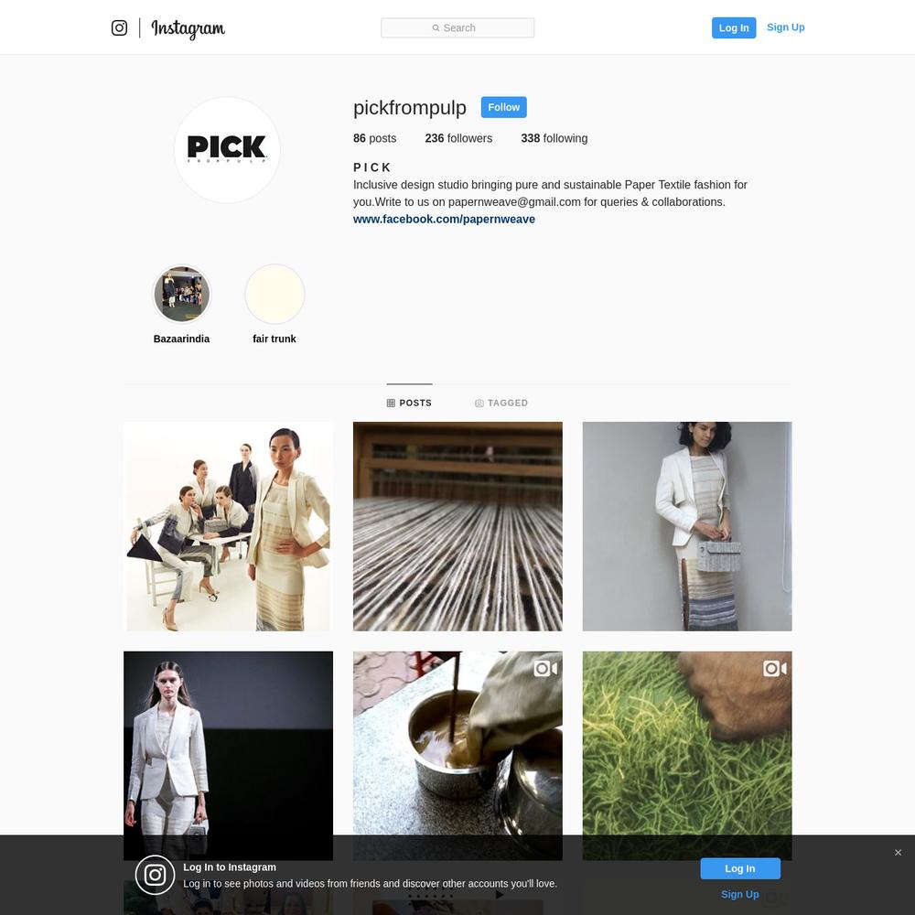
Task: Focus the Search input field
Action: (x=457, y=28)
